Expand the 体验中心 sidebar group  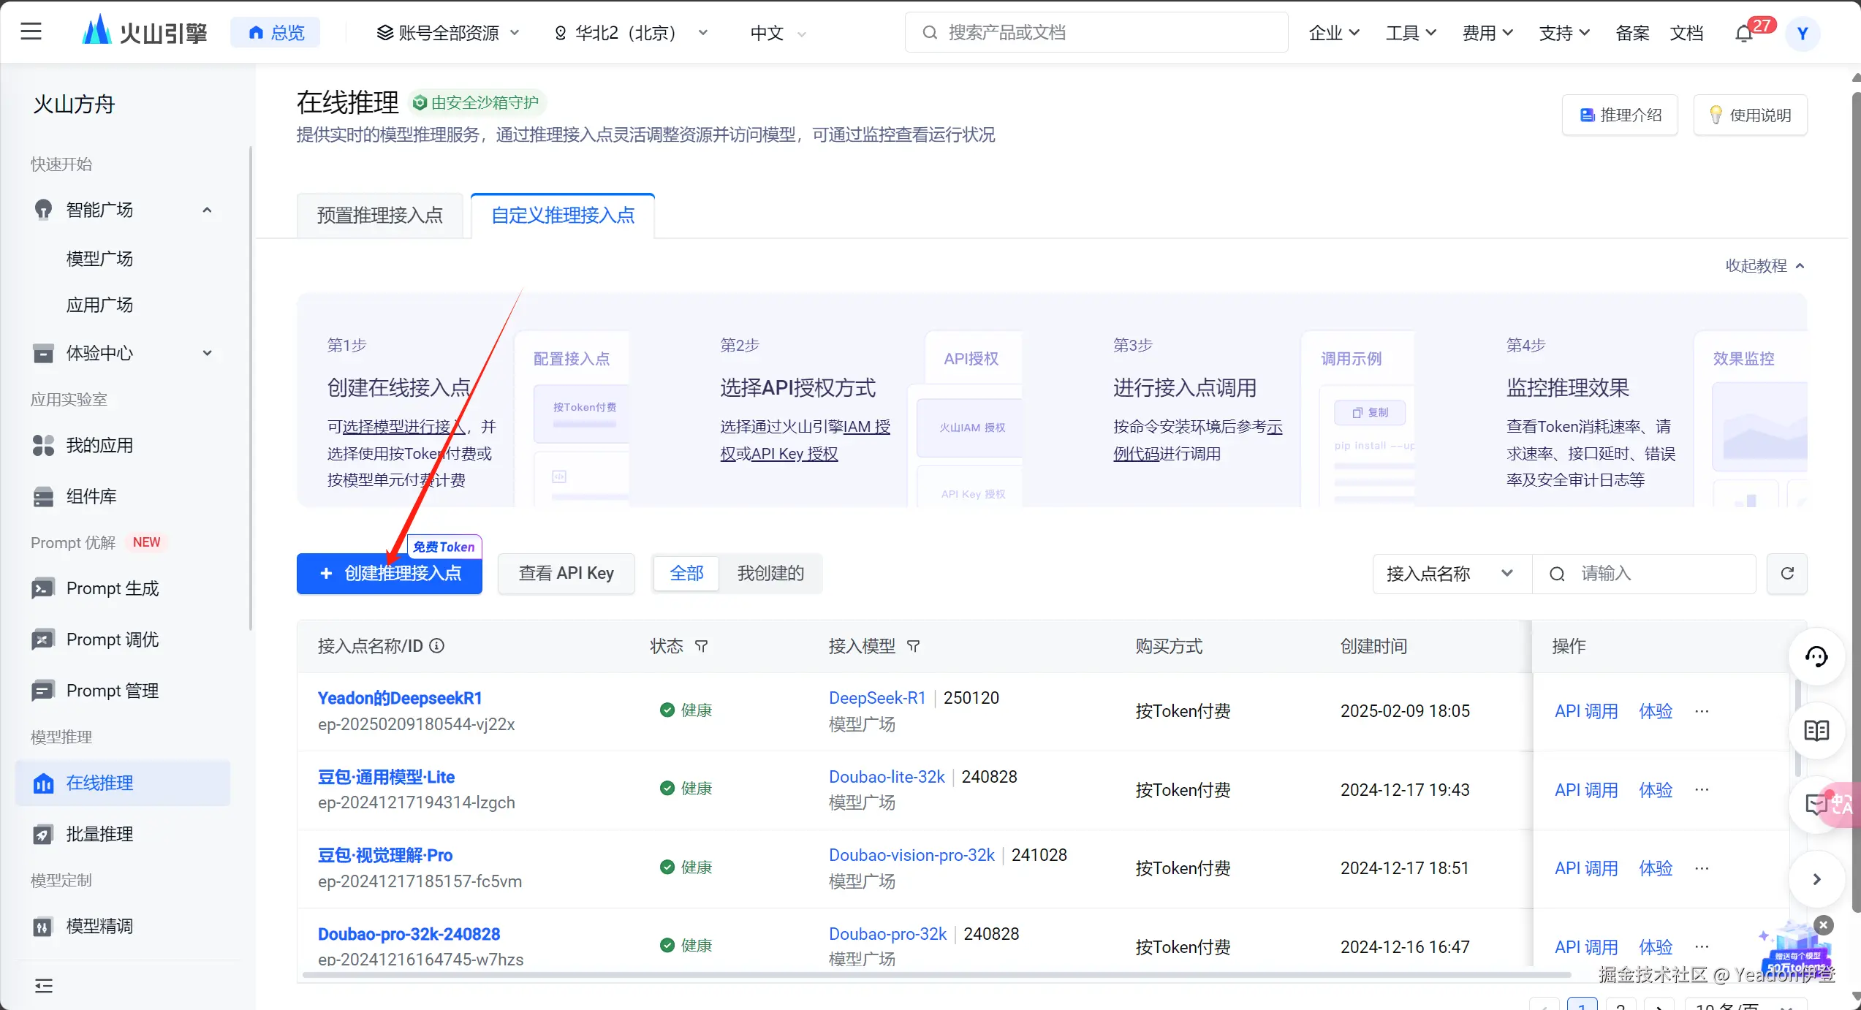(x=207, y=354)
